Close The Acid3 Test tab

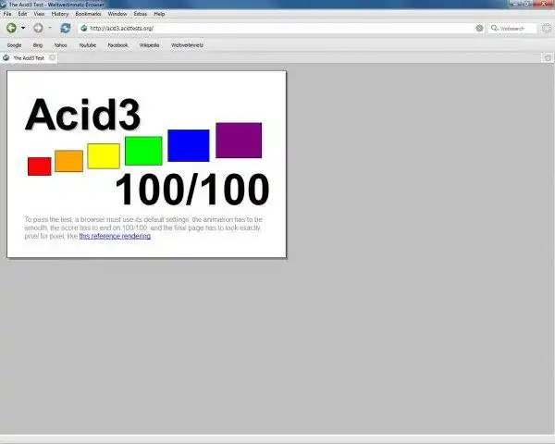(53, 57)
